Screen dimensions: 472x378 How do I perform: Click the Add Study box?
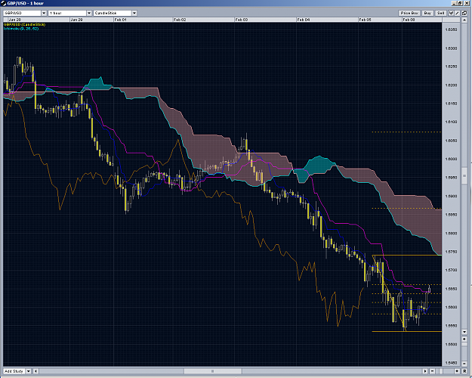[14, 371]
